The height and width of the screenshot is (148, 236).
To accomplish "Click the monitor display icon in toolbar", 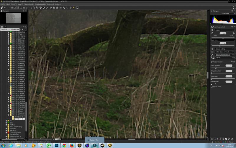I will pos(77,8).
